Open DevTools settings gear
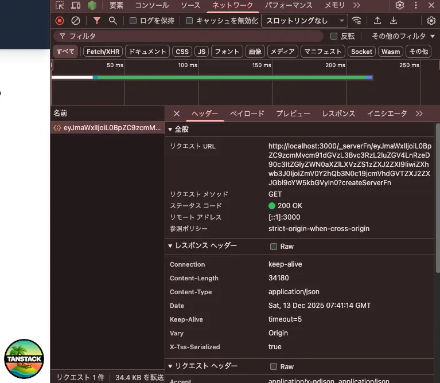The height and width of the screenshot is (383, 440). 400,5
